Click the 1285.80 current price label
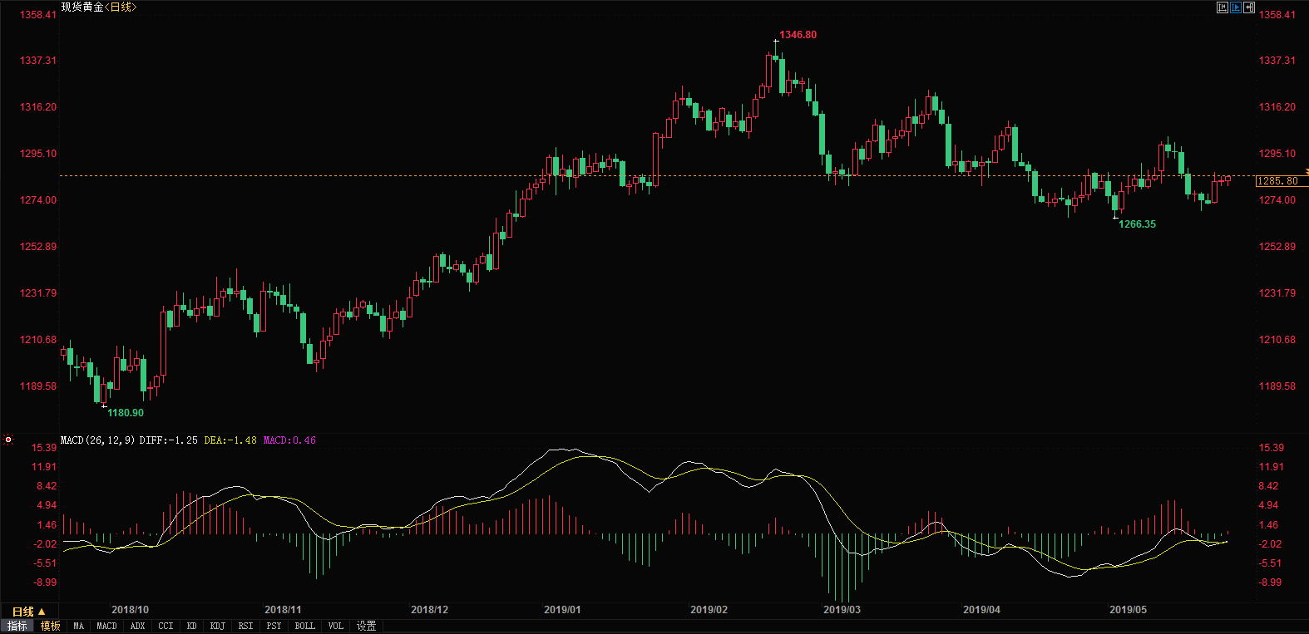 point(1278,181)
